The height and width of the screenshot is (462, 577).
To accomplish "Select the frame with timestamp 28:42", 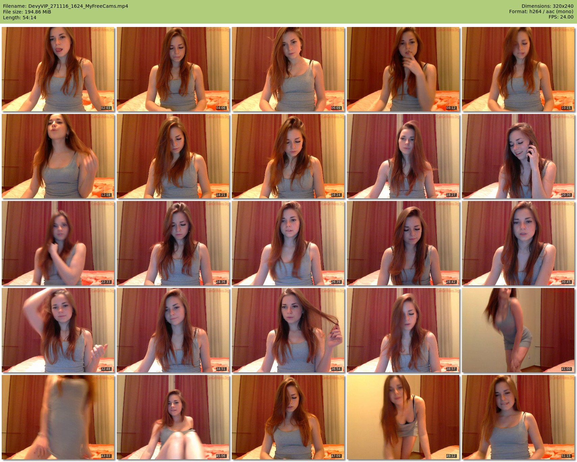I will 403,243.
